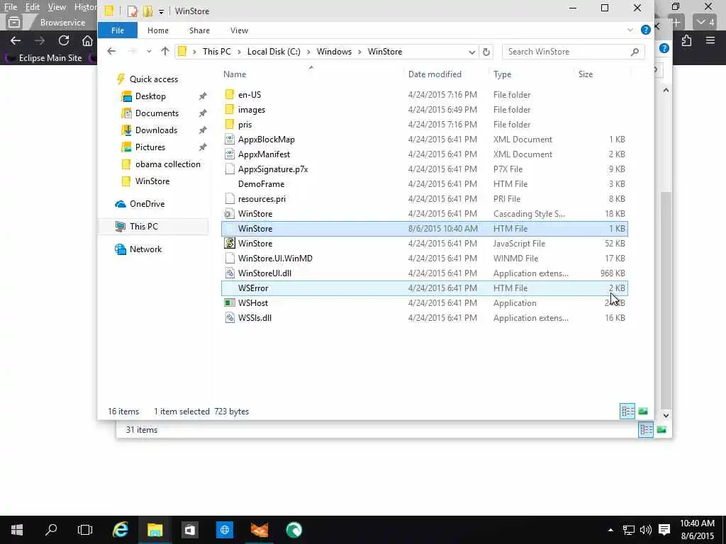The height and width of the screenshot is (544, 726).
Task: Click New folder icon in the title bar
Action: tap(147, 11)
